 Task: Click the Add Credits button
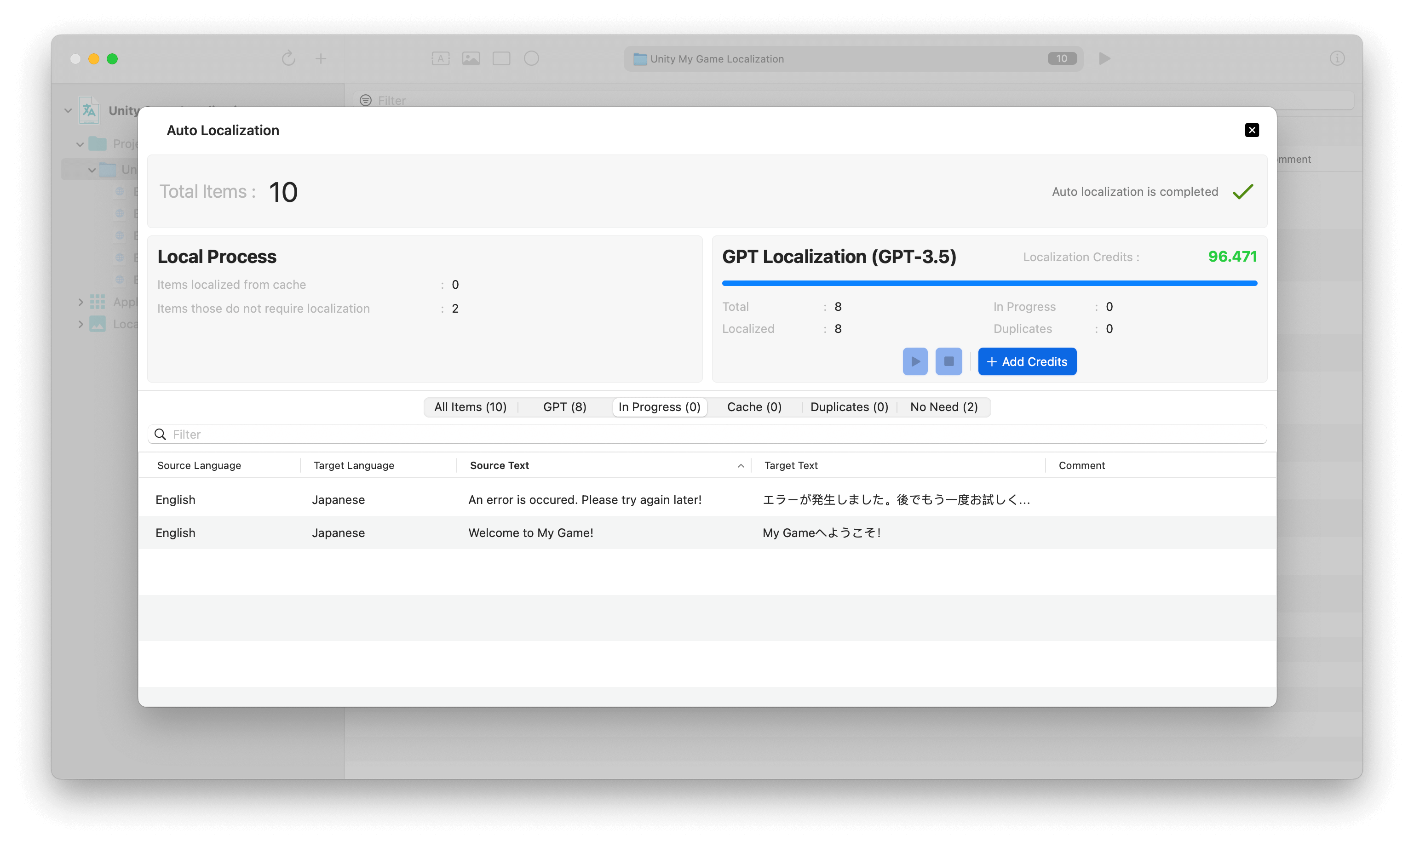click(x=1027, y=361)
